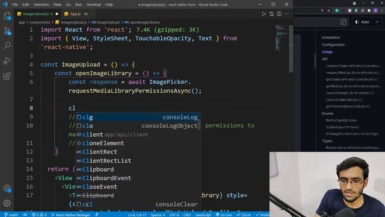Click Ln 8, Col 11 in status bar
The image size is (385, 217).
click(137, 215)
